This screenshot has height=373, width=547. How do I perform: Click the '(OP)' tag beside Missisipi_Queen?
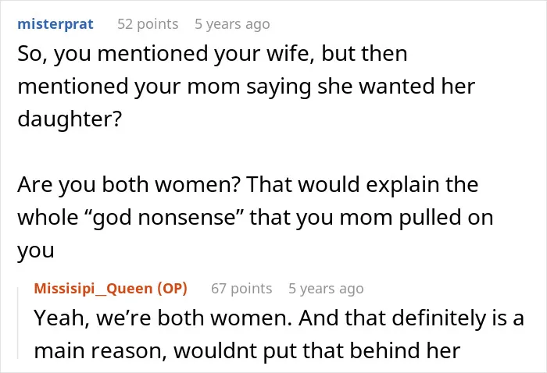[x=173, y=289]
